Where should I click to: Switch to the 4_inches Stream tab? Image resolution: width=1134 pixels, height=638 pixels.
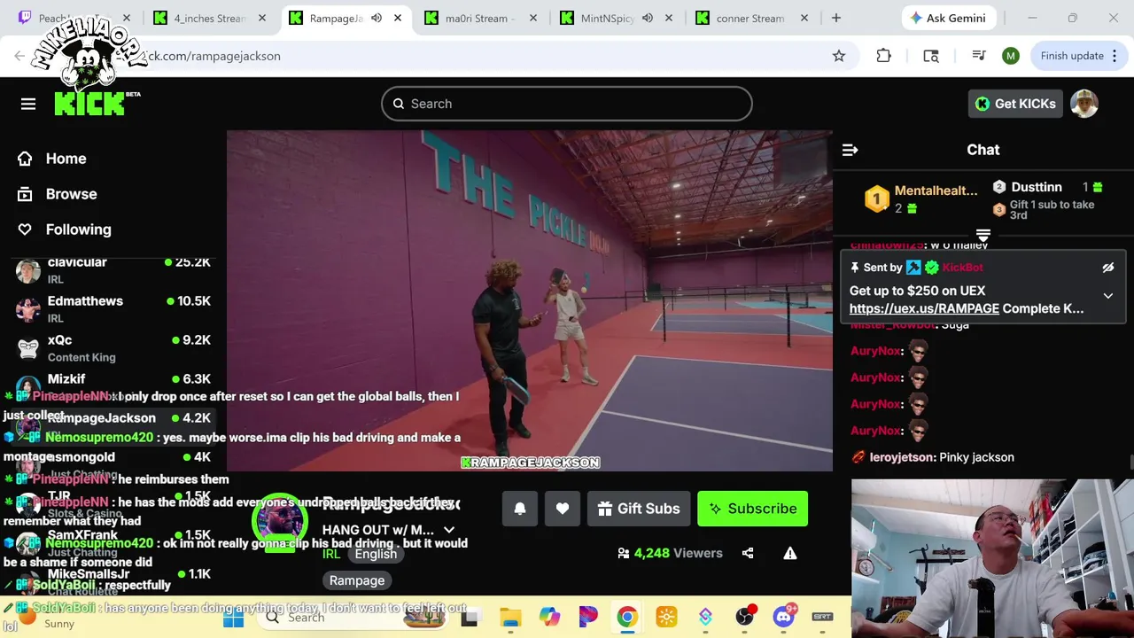coord(211,18)
